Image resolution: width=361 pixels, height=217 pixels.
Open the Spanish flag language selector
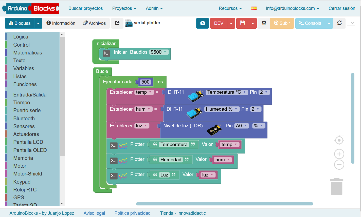[254, 8]
